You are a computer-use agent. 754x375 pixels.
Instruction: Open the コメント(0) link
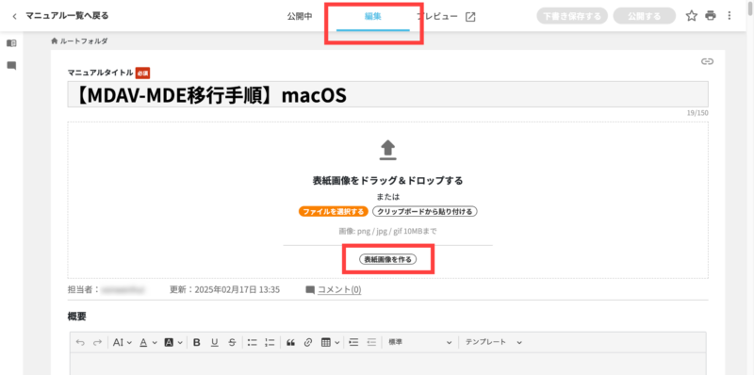coord(339,290)
